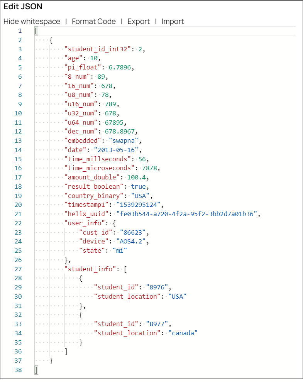Open the Import option

[173, 22]
